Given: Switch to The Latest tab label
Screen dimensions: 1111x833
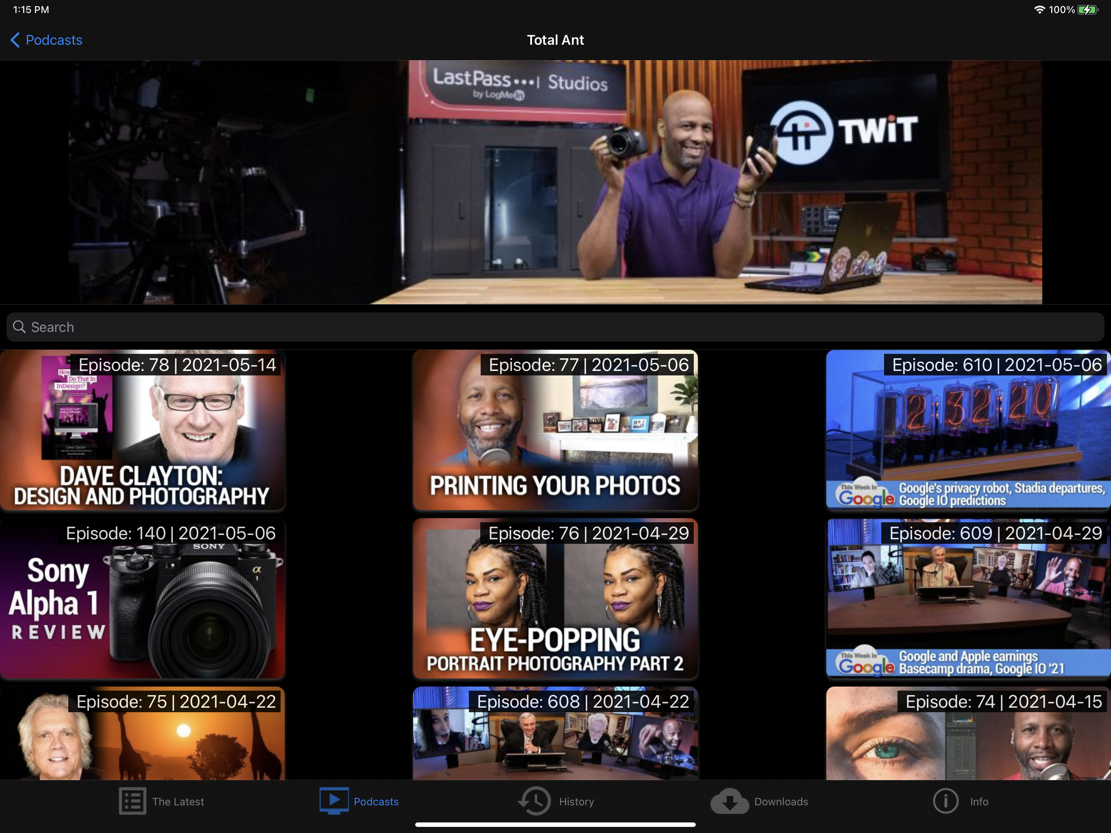Looking at the screenshot, I should click(178, 801).
